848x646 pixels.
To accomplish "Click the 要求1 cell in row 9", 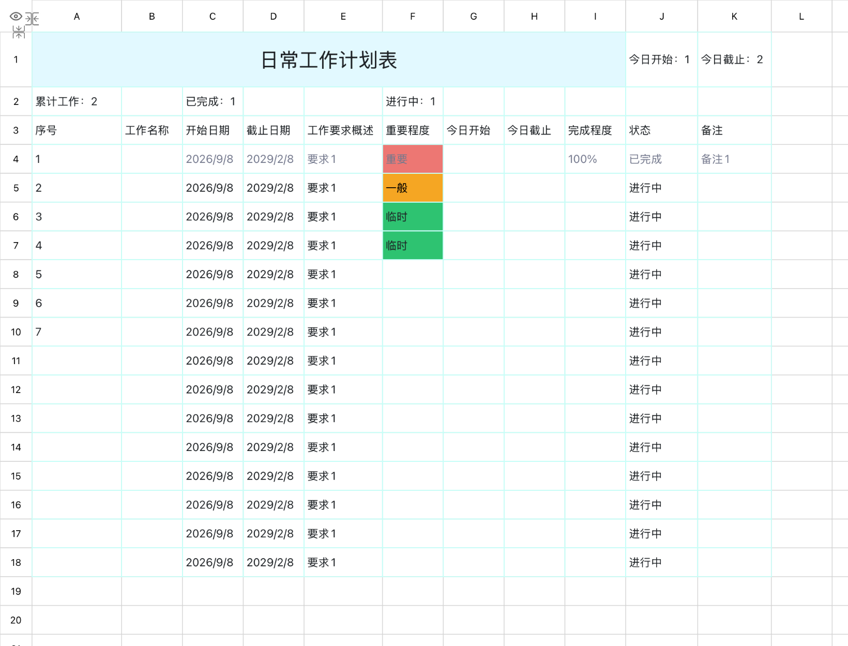I will [x=343, y=303].
